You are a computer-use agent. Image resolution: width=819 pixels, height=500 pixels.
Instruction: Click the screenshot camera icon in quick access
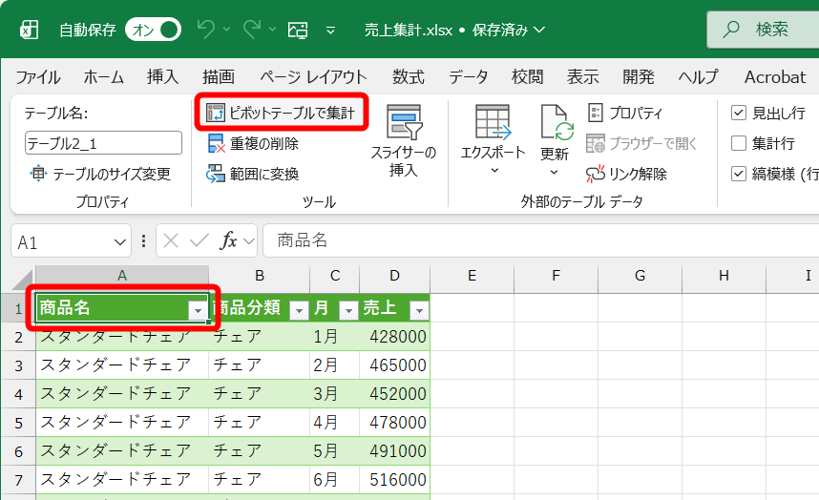(x=298, y=30)
